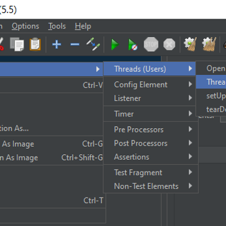The width and height of the screenshot is (226, 226).
Task: Click the blue plus Expand All icon
Action: (x=56, y=45)
